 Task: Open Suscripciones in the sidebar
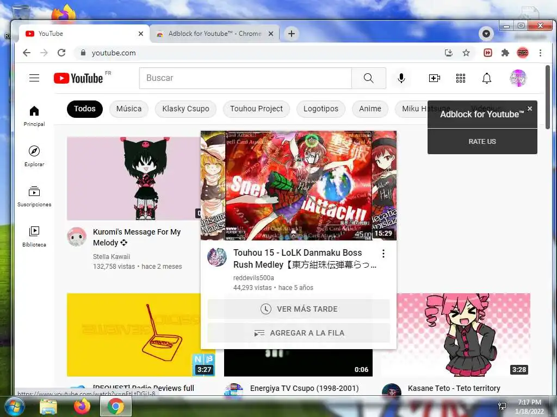(34, 197)
